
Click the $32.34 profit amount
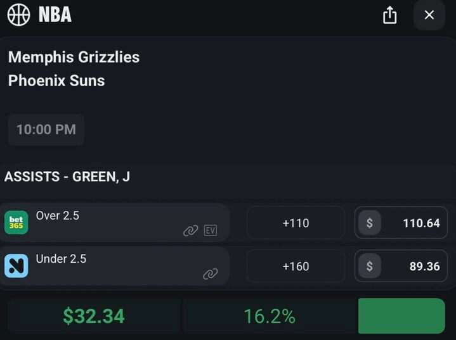[x=94, y=316]
